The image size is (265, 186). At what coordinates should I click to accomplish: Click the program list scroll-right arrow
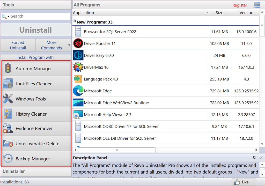[x=256, y=150]
